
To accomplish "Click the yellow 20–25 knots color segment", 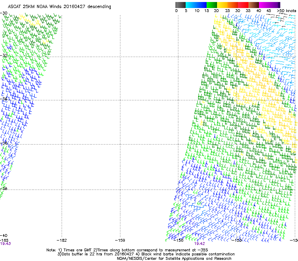I will (222, 5).
